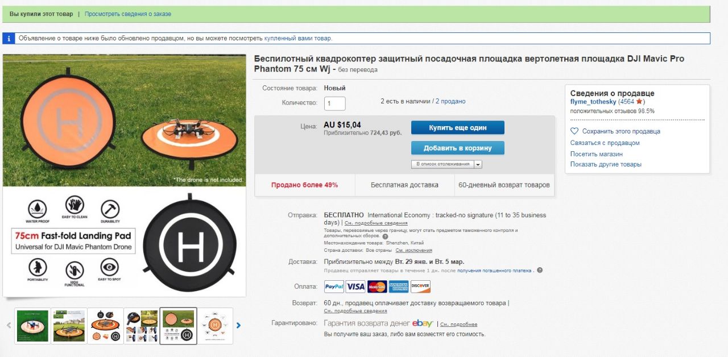The width and height of the screenshot is (728, 357).
Task: Click the seller's red feedback star icon
Action: [639, 101]
